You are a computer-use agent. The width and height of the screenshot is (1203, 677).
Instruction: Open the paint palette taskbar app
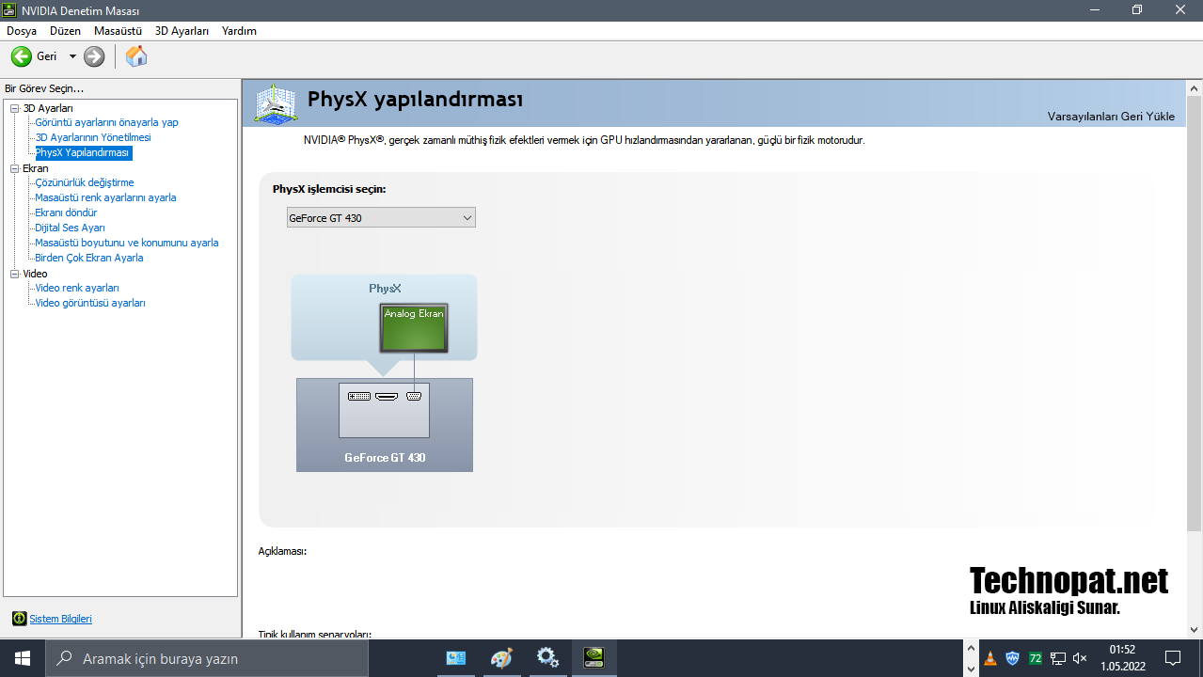click(x=501, y=658)
